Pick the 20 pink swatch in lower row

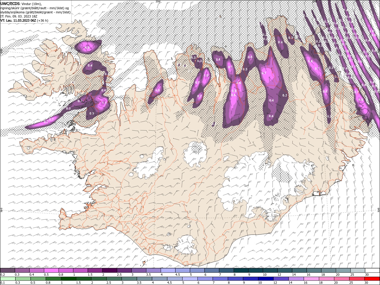tap(342, 279)
